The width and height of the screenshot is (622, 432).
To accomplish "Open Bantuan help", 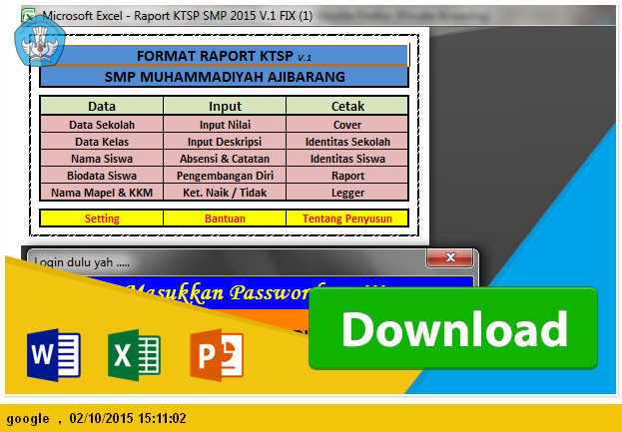I will [x=225, y=218].
